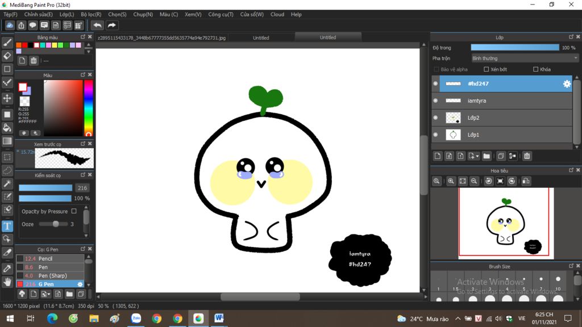This screenshot has height=327, width=582.
Task: Activate the Text tool
Action: pos(7,226)
